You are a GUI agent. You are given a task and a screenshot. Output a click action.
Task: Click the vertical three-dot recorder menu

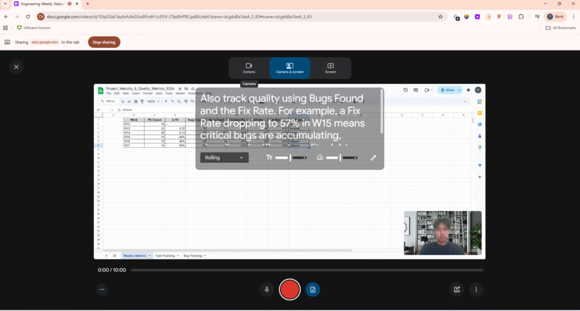(x=476, y=289)
